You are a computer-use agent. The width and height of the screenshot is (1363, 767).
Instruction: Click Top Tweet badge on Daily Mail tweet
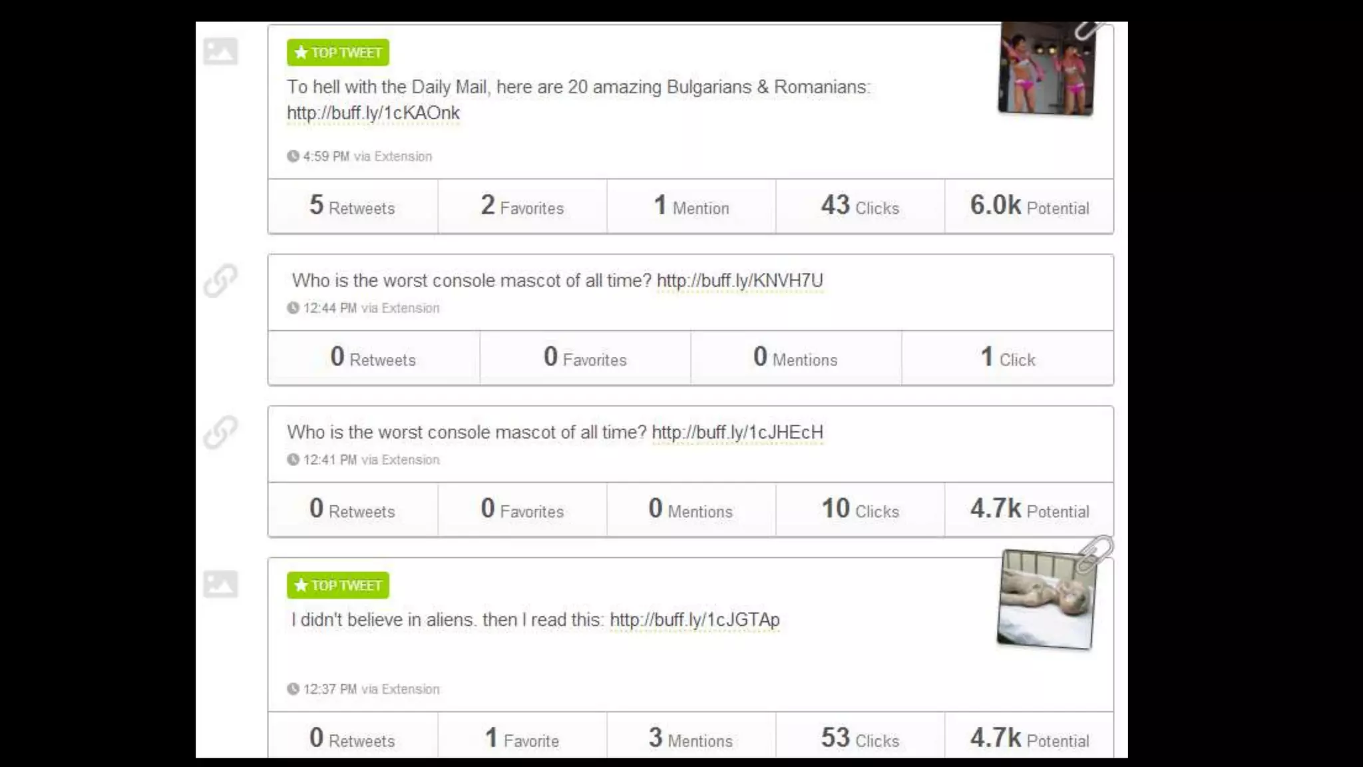338,53
